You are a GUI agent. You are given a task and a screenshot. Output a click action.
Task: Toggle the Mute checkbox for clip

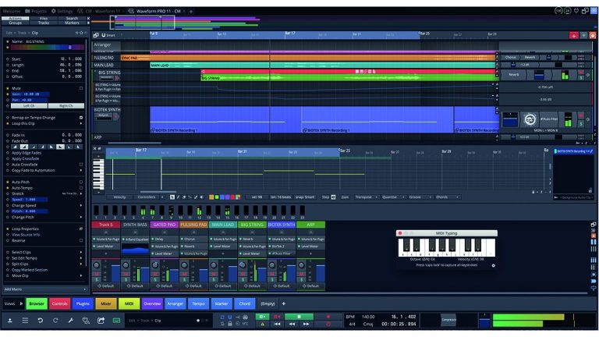click(x=81, y=88)
